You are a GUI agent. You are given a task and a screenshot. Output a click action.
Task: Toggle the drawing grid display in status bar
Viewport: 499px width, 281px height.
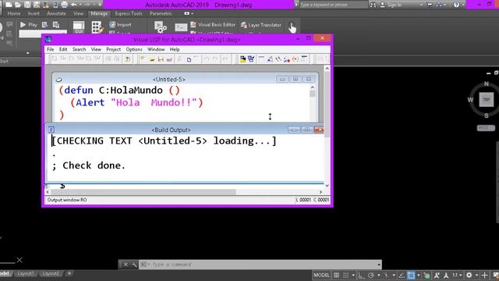336,275
